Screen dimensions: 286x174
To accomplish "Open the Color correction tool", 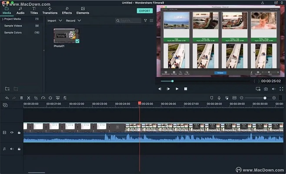I will 50,98.
